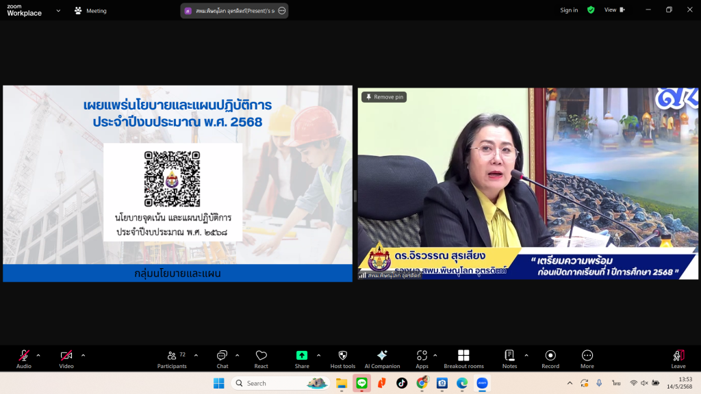Open File Explorer from the taskbar

[342, 383]
